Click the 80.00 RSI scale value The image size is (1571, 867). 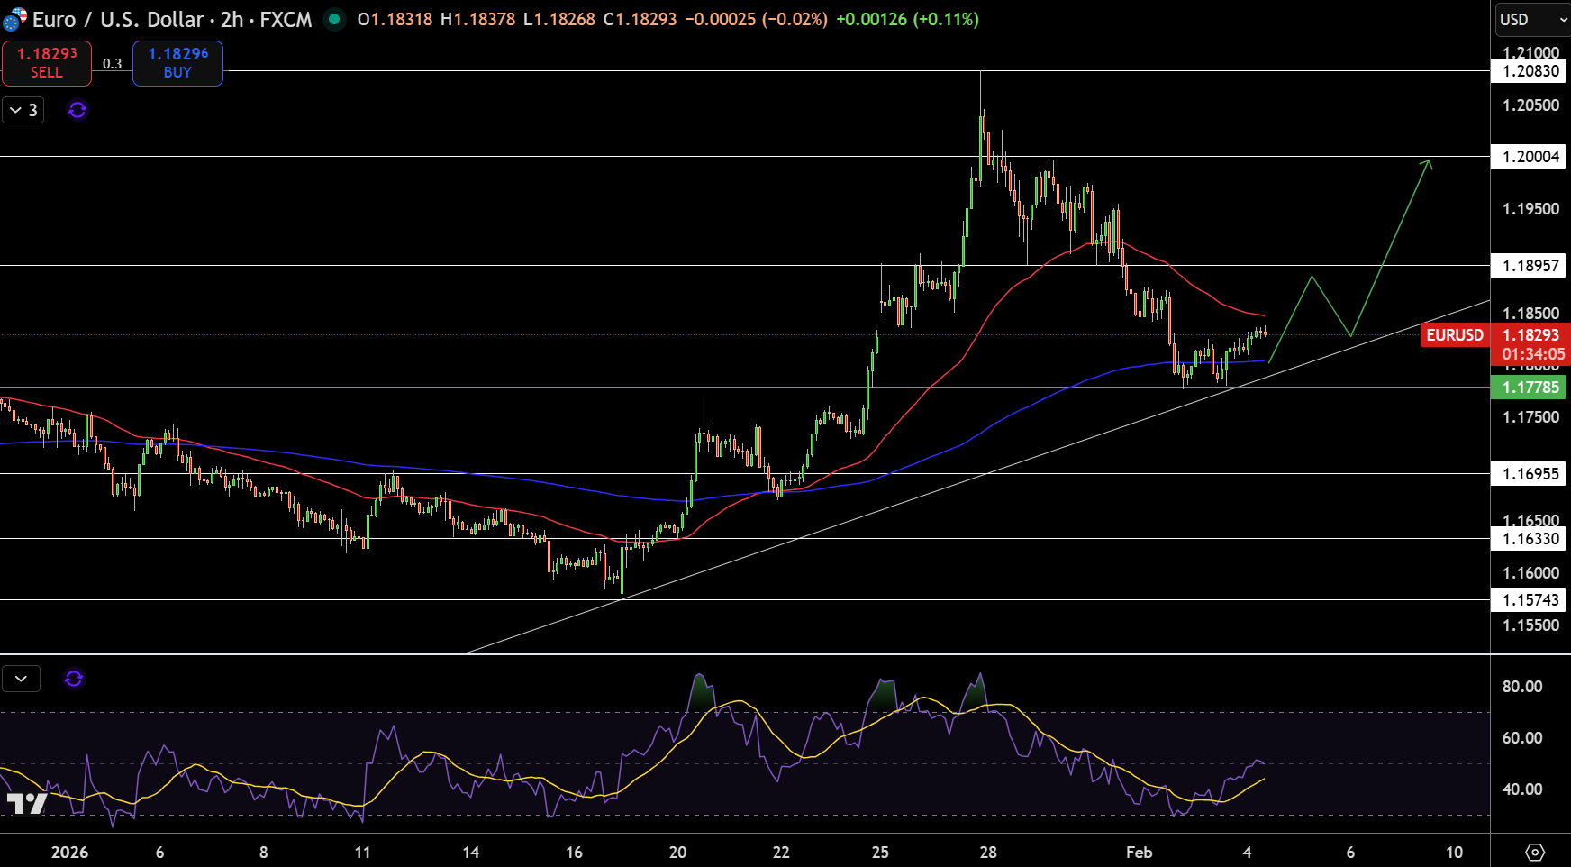pyautogui.click(x=1522, y=686)
